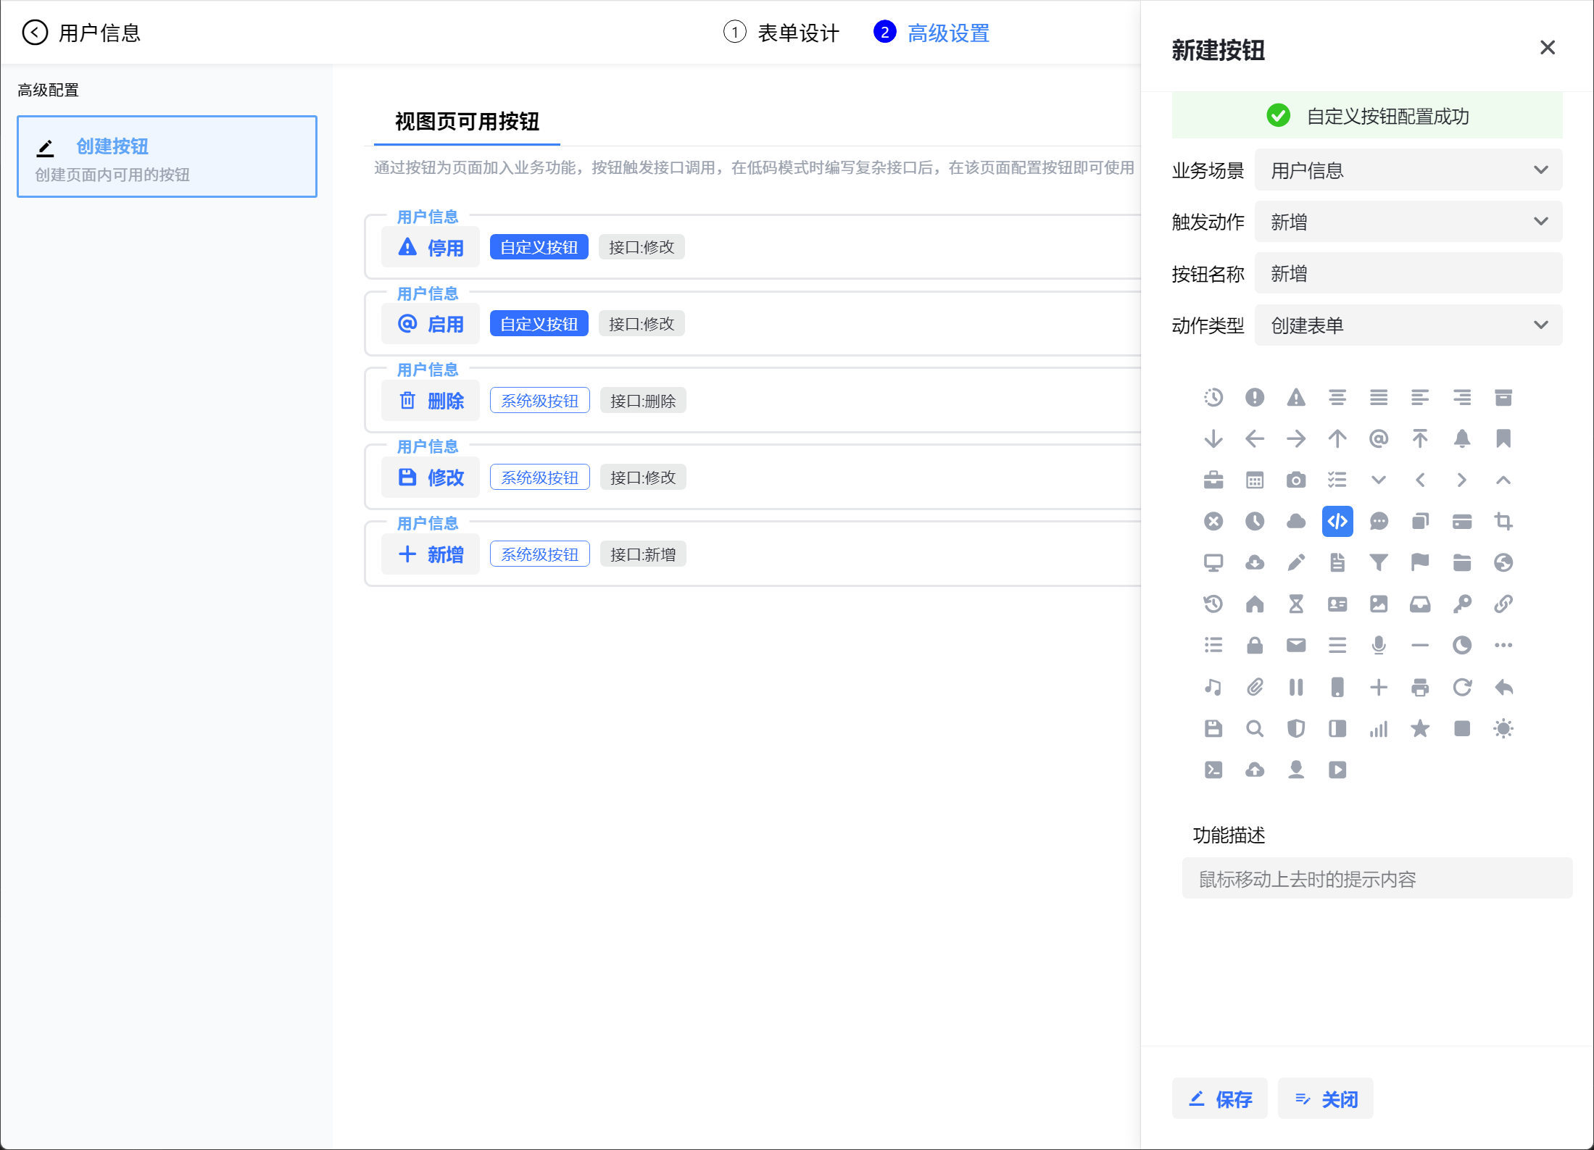Select the printer icon
This screenshot has width=1594, height=1150.
pos(1420,687)
